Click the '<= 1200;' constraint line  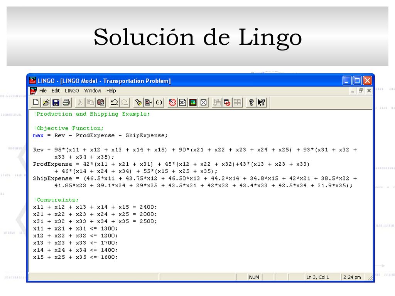[75, 235]
